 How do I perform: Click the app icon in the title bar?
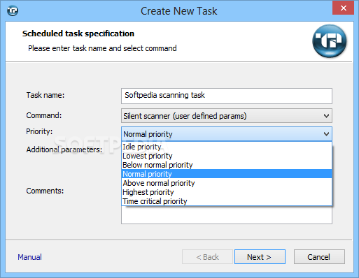tap(13, 10)
